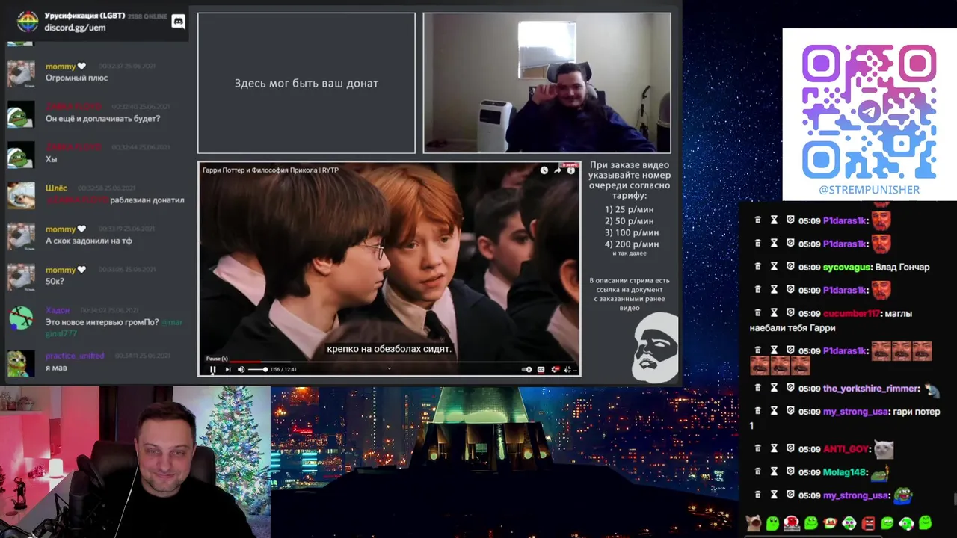957x538 pixels.
Task: Click bearded face logo beside video
Action: [655, 347]
